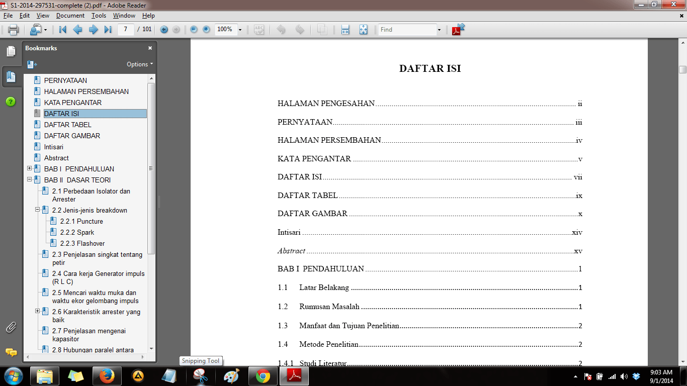This screenshot has height=386, width=687.
Task: Open the Pages panel icon in sidebar
Action: click(11, 50)
